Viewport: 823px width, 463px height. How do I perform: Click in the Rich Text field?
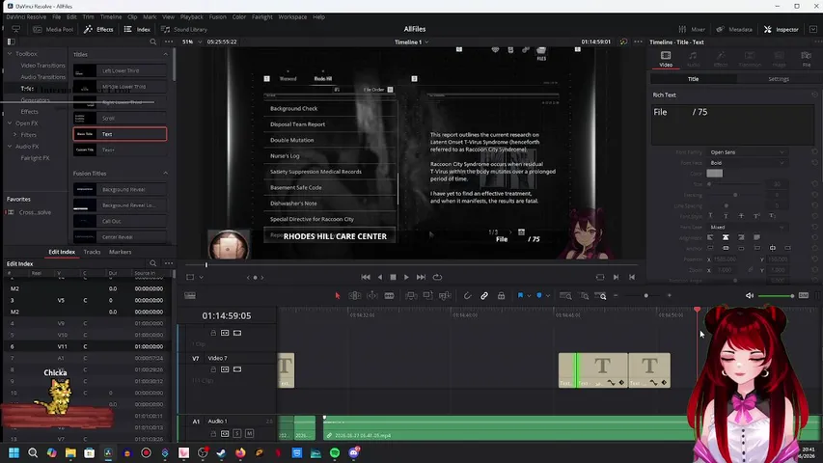pos(732,123)
